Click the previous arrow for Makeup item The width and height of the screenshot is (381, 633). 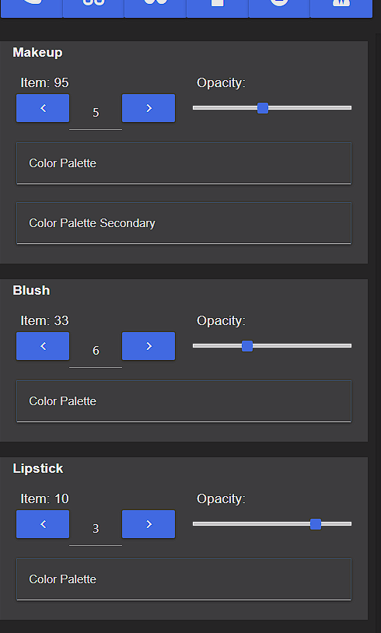[x=43, y=108]
